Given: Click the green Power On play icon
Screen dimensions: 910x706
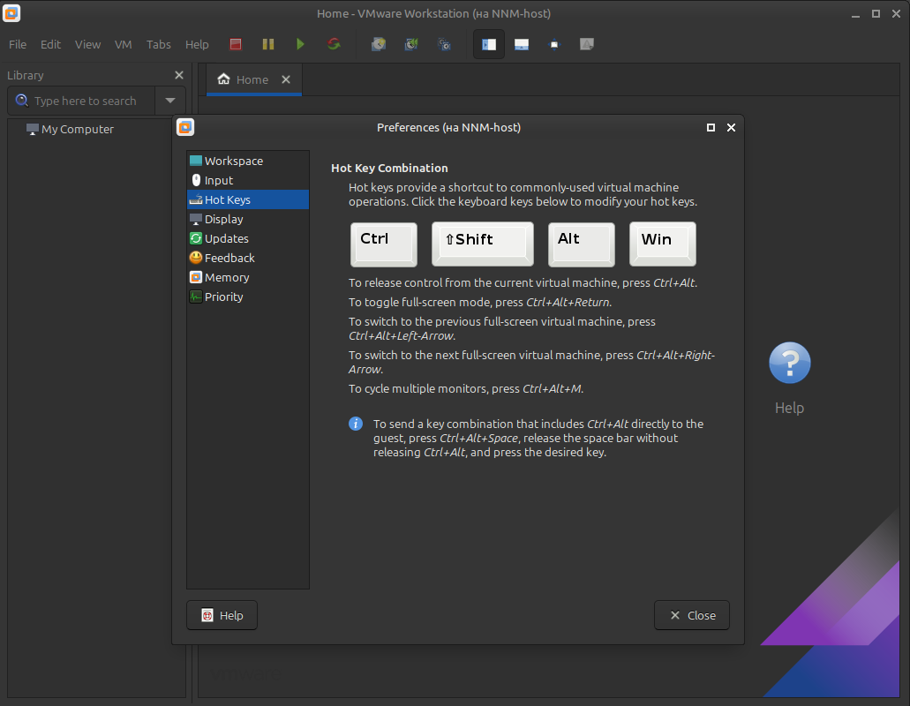Looking at the screenshot, I should [300, 44].
